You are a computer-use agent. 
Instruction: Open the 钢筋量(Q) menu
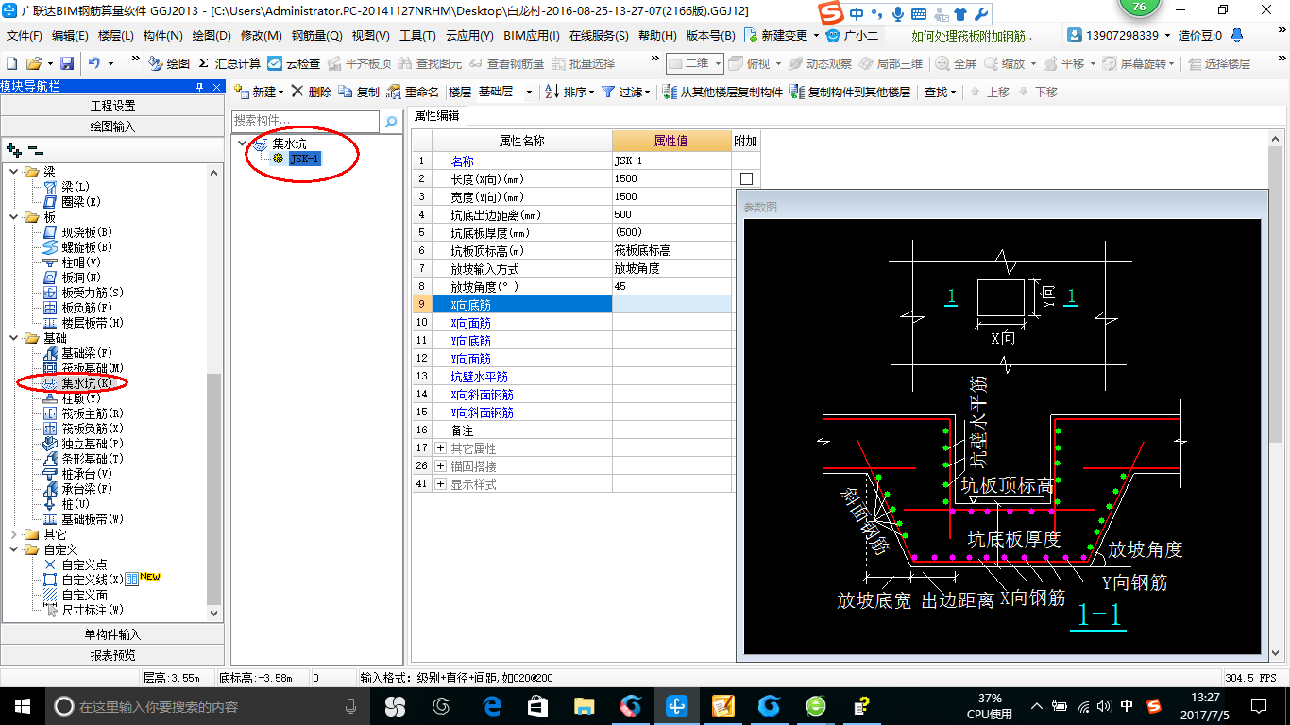point(316,35)
